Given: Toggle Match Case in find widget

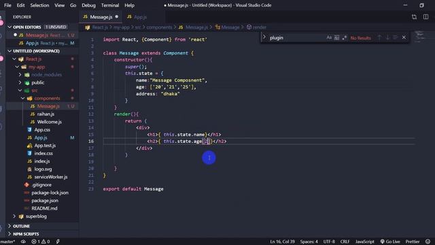Looking at the screenshot, I should click(x=329, y=37).
